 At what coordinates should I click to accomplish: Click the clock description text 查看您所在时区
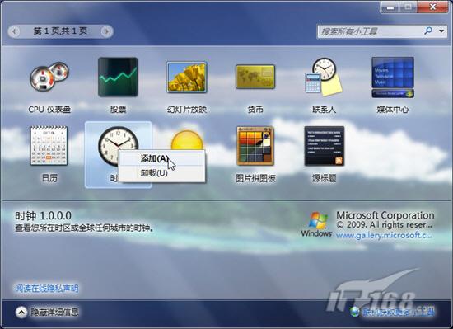(x=84, y=228)
